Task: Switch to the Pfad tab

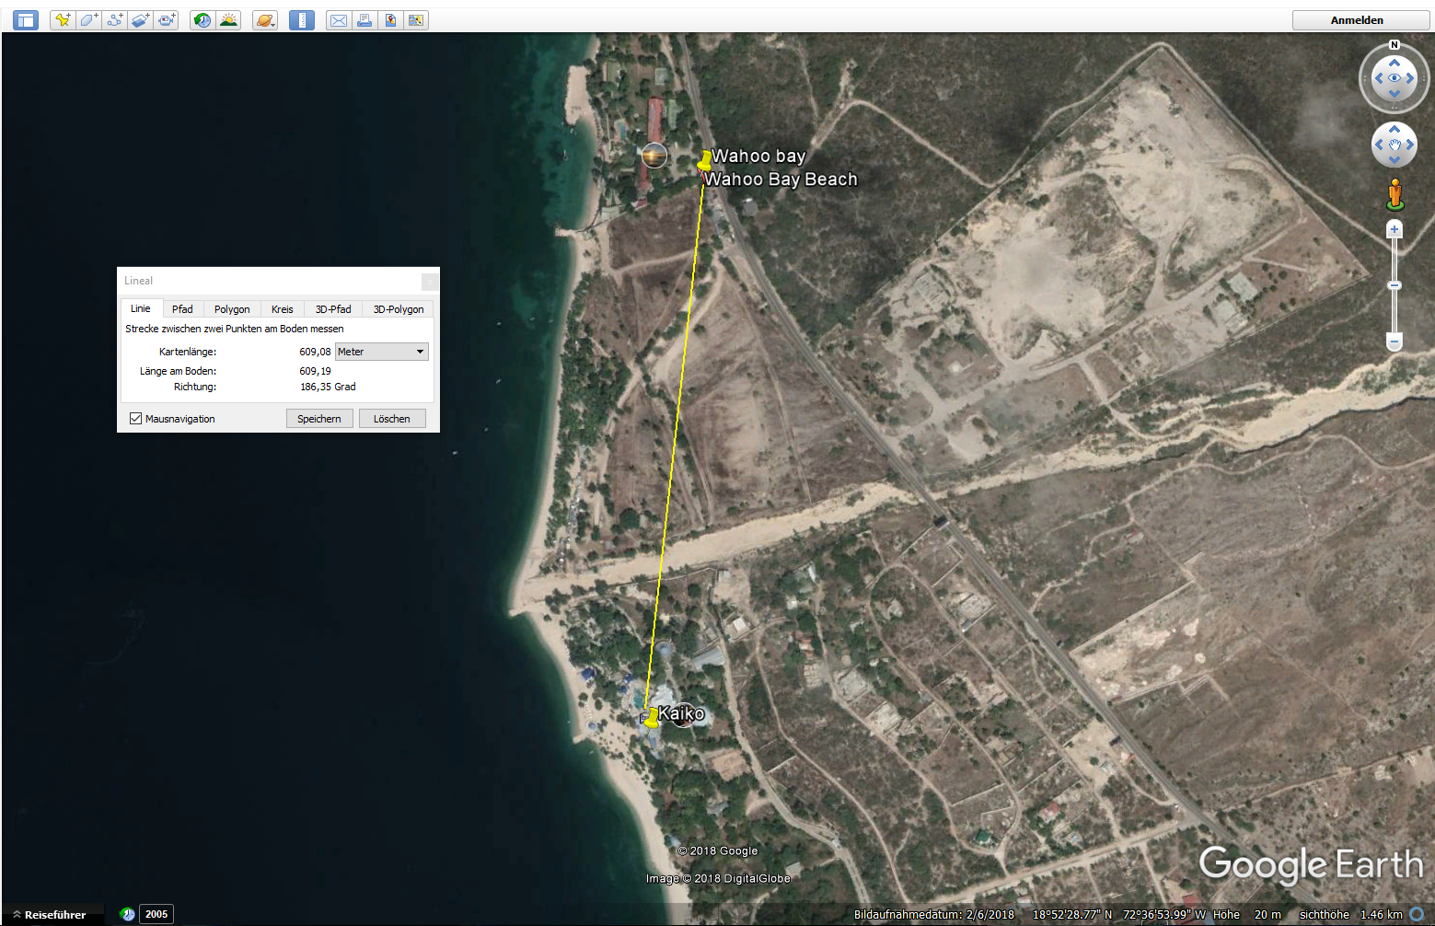Action: pos(182,309)
